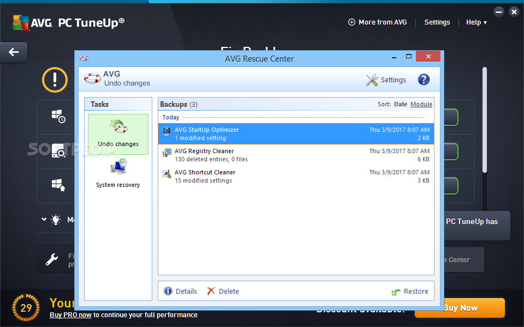
Task: Close the PC TuneUp main window
Action: coord(514,12)
